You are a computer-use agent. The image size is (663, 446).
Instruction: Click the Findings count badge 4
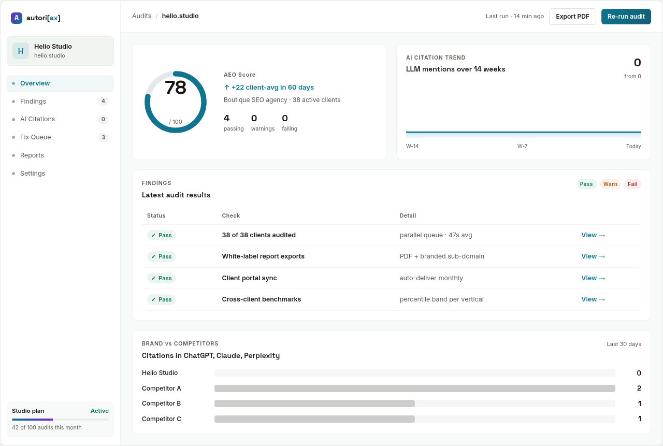[103, 102]
